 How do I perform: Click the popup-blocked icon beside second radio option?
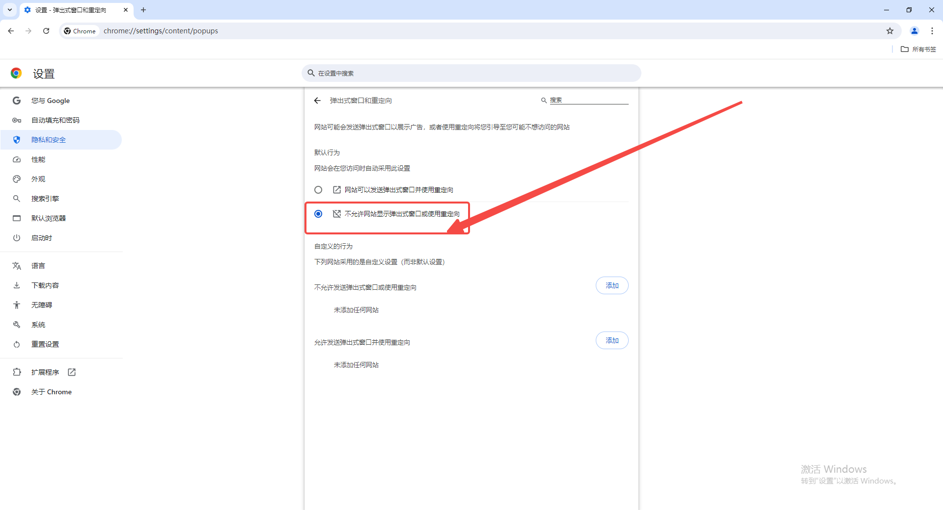click(337, 214)
